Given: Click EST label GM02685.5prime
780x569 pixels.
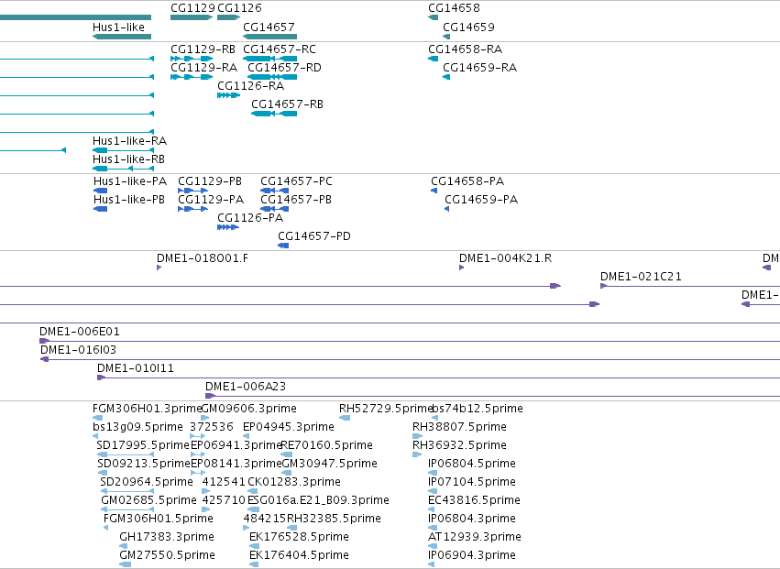Looking at the screenshot, I should click(x=148, y=501).
